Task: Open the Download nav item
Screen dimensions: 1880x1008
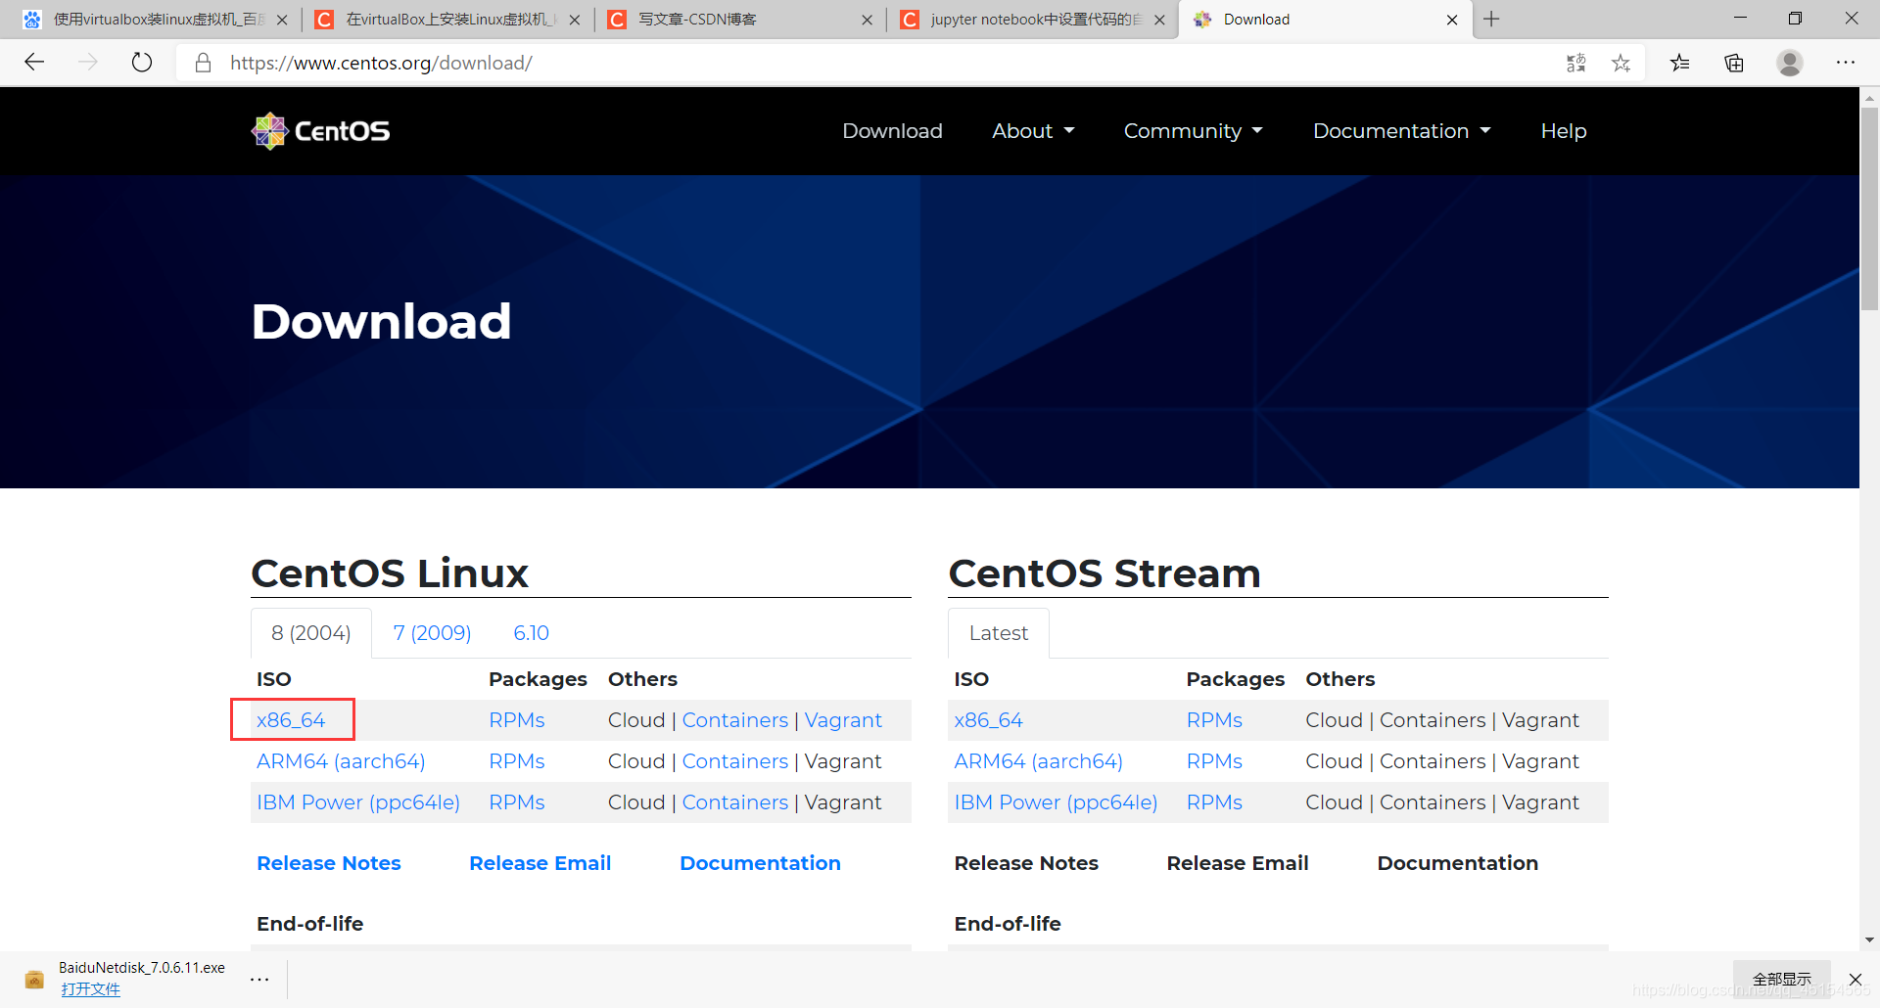Action: [x=892, y=131]
